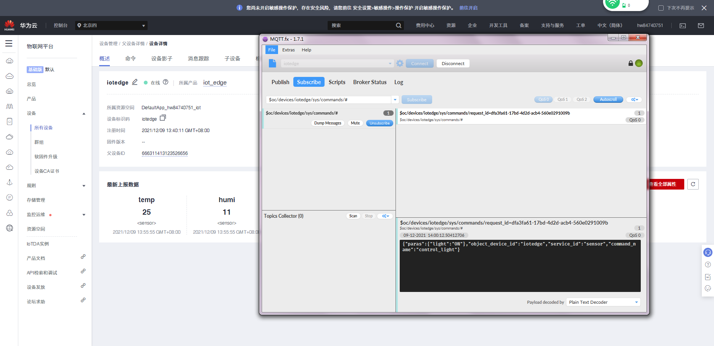
Task: Open the Extras menu in MQTT.fx
Action: (288, 50)
